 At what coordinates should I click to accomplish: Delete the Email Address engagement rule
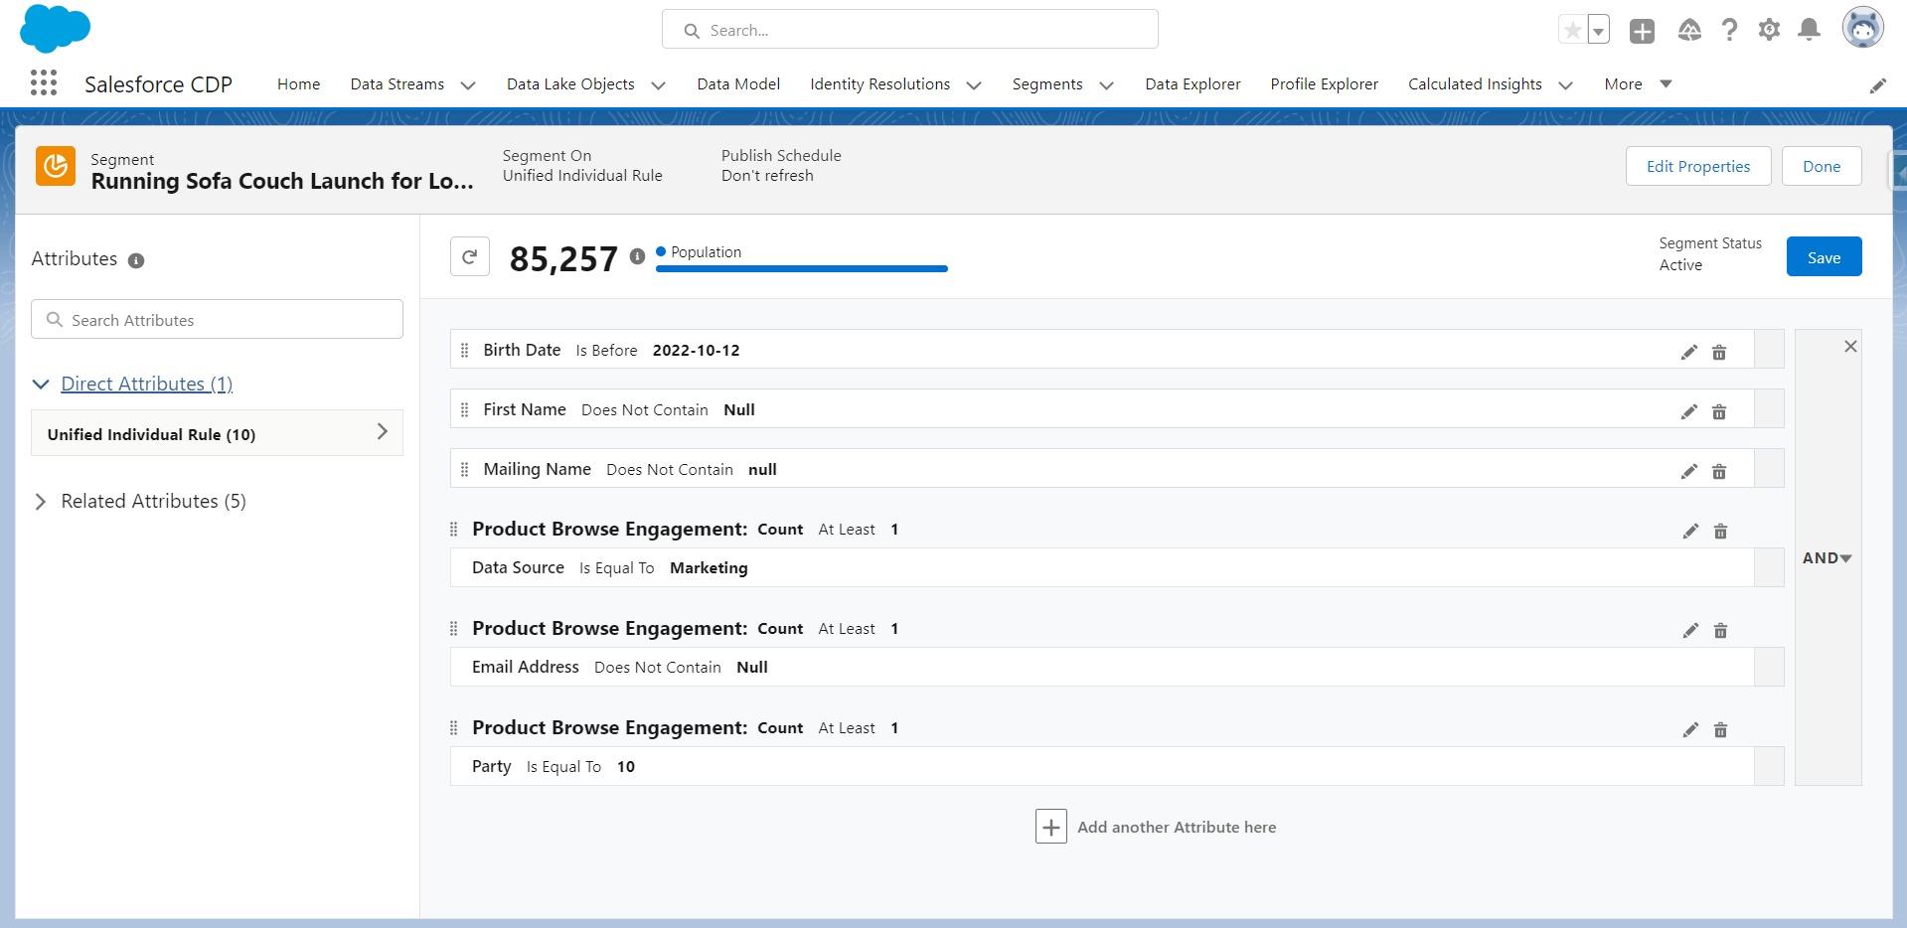(x=1720, y=630)
